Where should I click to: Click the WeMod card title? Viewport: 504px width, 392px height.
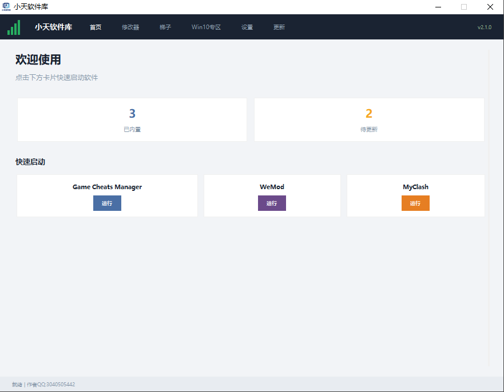pyautogui.click(x=272, y=187)
